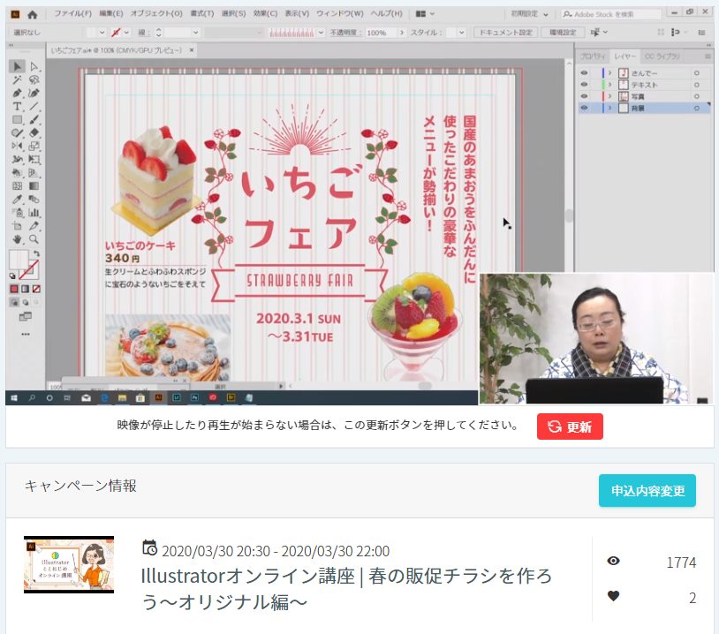
Task: Open the 不透明度 opacity dropdown
Action: (x=403, y=33)
